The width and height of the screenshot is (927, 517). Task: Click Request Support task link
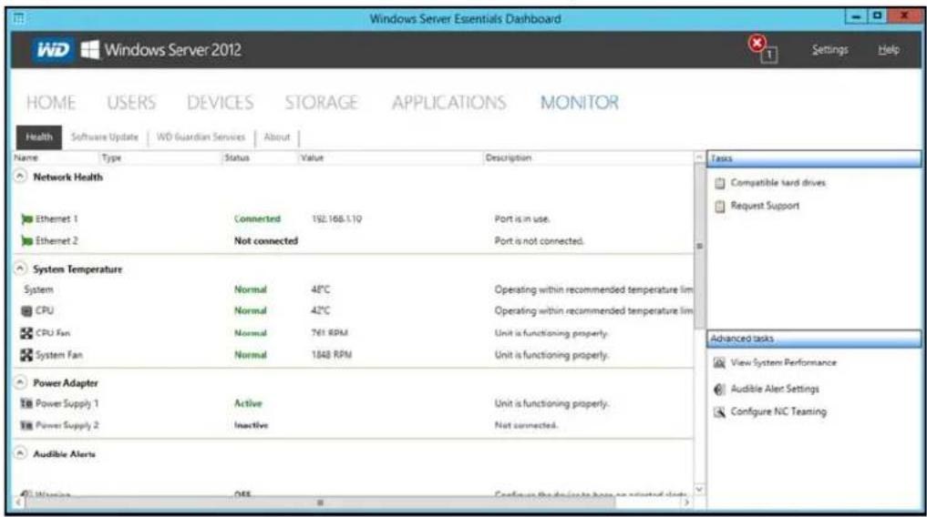[x=765, y=206]
